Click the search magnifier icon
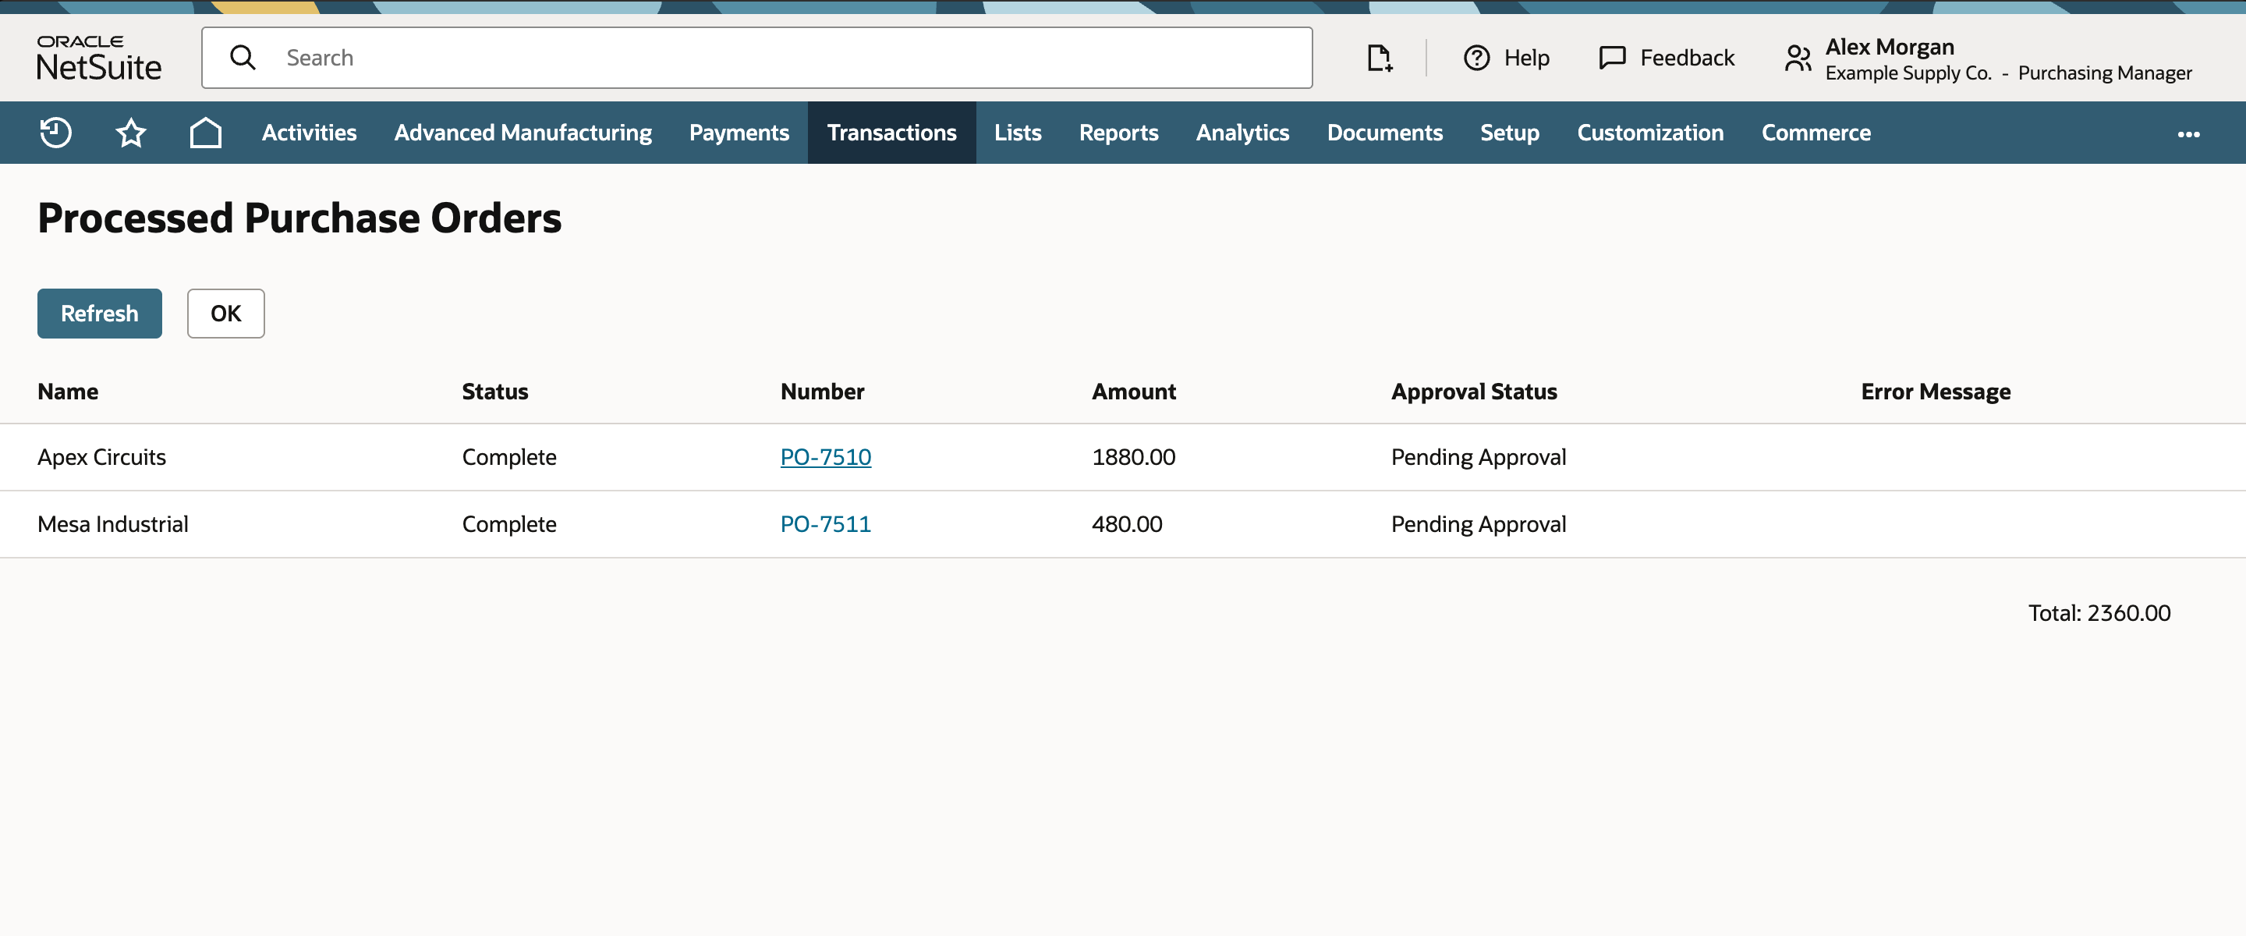This screenshot has height=936, width=2246. click(x=243, y=58)
